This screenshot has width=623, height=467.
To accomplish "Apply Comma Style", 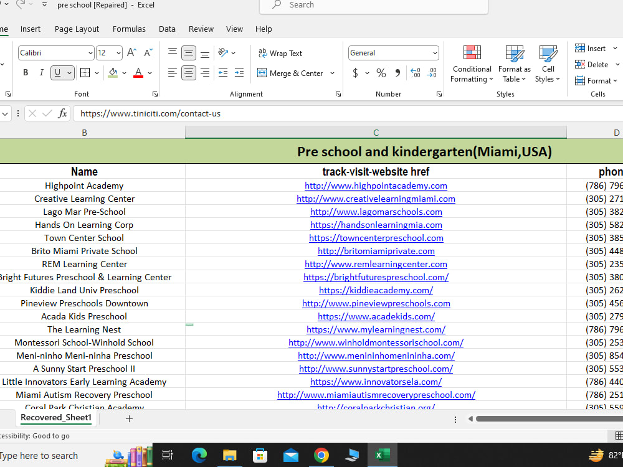I will tap(397, 73).
